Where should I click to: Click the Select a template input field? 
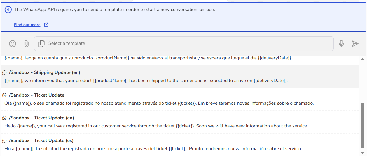pyautogui.click(x=184, y=44)
